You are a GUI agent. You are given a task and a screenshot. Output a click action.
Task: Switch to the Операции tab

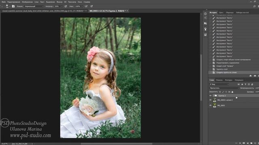pyautogui.click(x=239, y=80)
